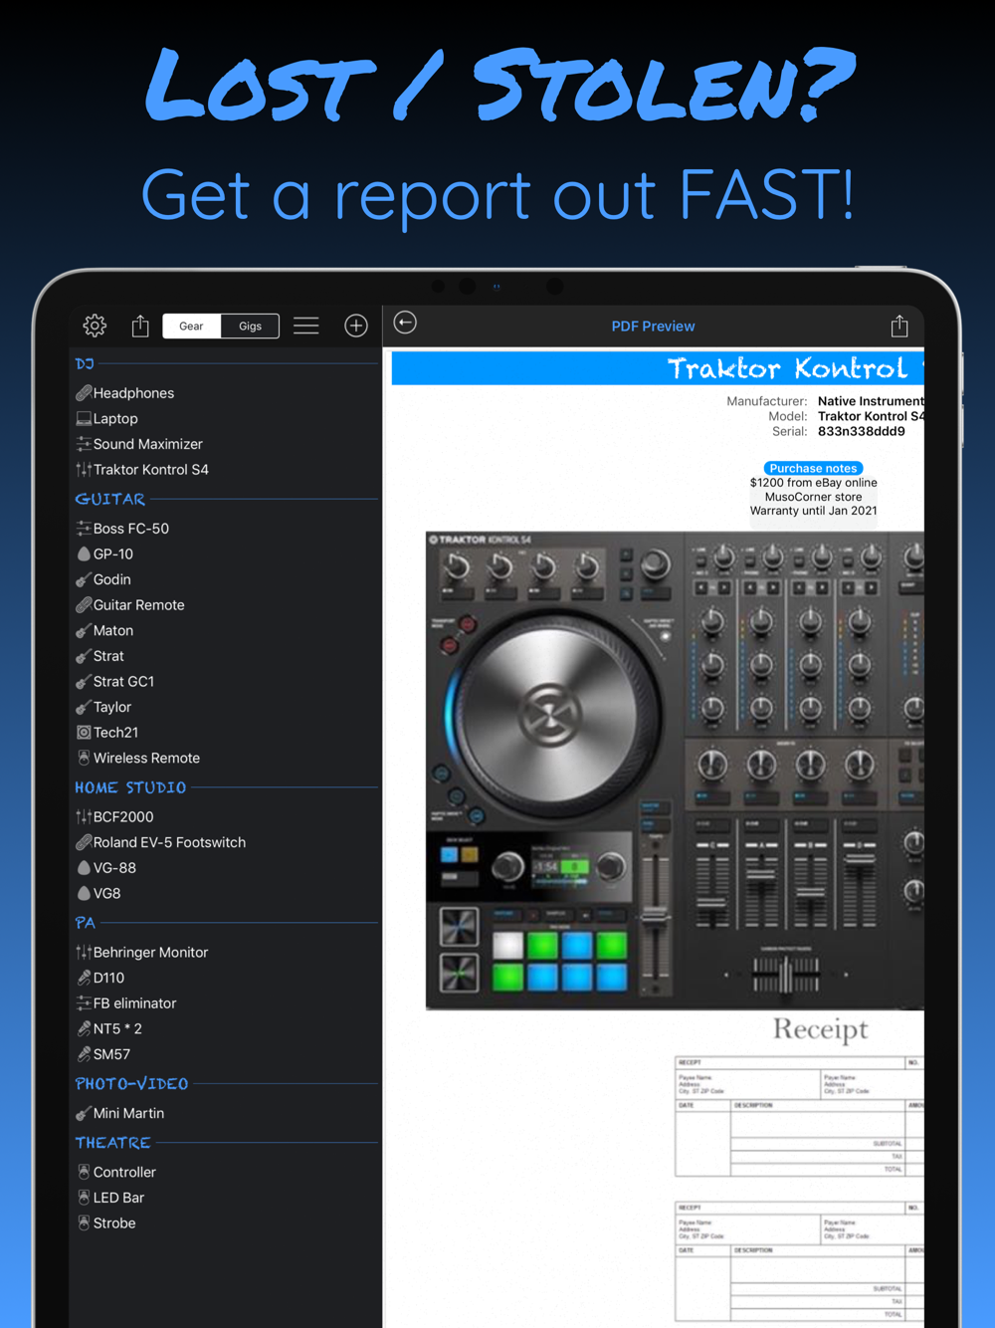995x1328 pixels.
Task: Open the settings gear icon
Action: click(95, 326)
